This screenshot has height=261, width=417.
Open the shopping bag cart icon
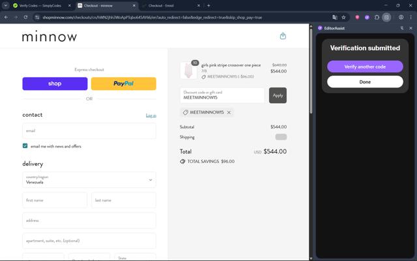[x=283, y=36]
